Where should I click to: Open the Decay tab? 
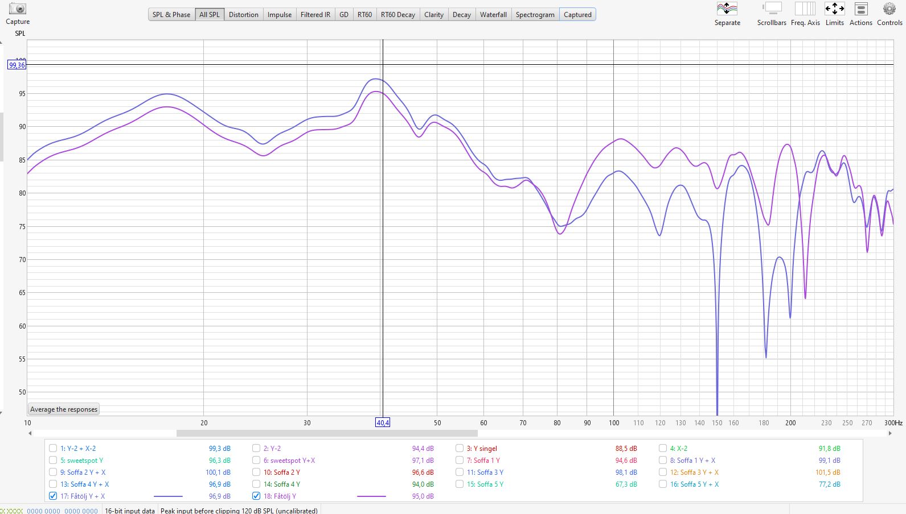point(462,15)
